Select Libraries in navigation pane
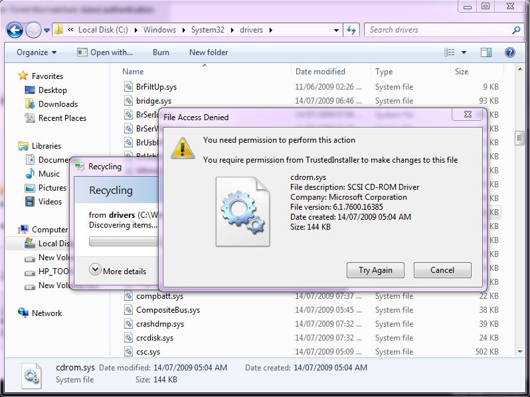This screenshot has height=397, width=530. tap(46, 146)
